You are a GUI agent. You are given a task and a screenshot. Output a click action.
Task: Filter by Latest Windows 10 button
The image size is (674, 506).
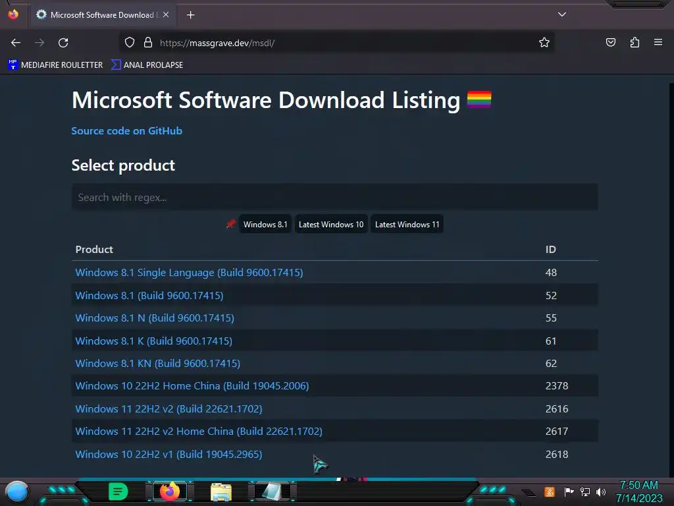331,224
